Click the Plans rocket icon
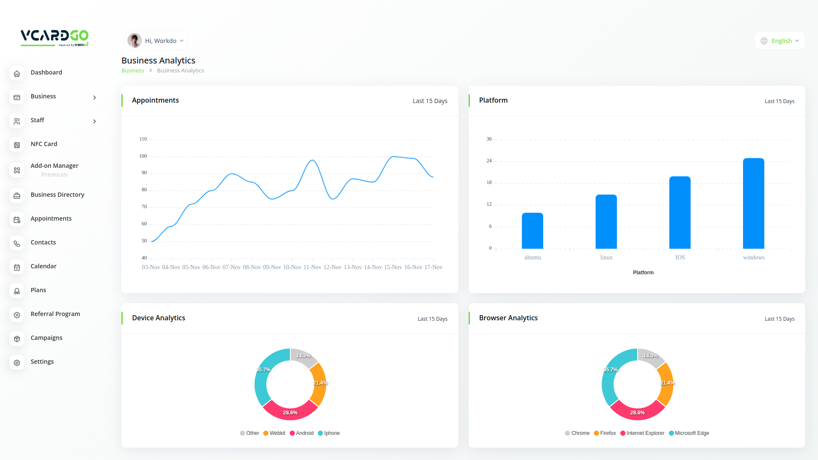 (x=17, y=291)
